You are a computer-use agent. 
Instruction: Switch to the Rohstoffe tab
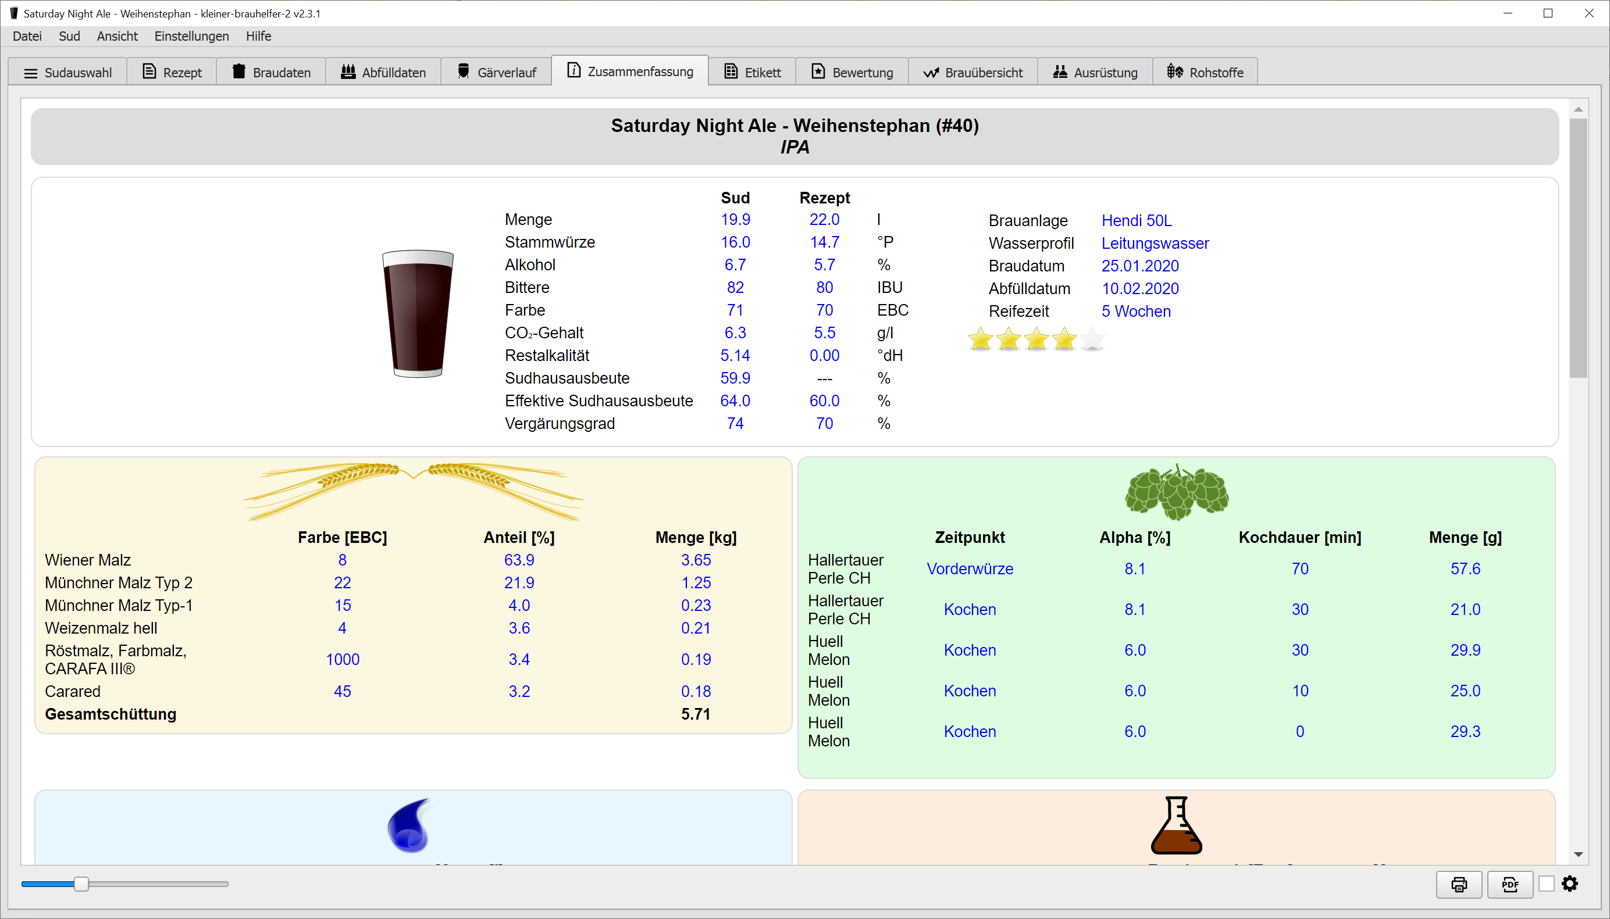[1205, 72]
